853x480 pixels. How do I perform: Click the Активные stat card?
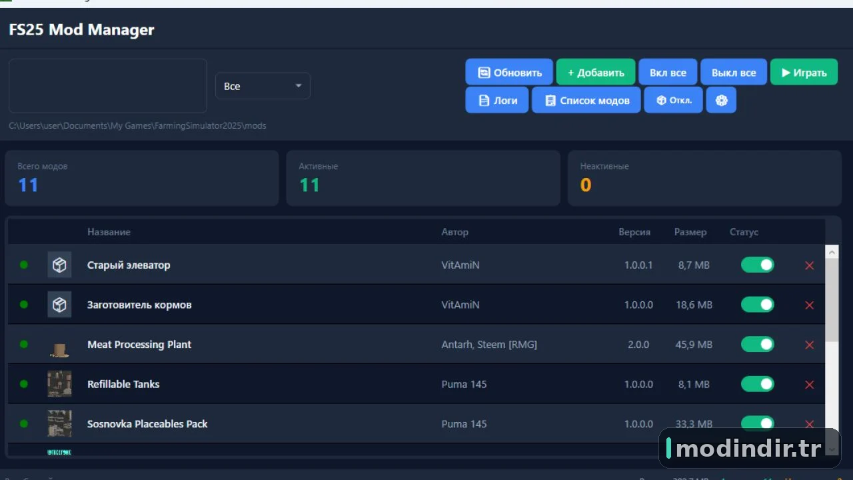(x=423, y=178)
